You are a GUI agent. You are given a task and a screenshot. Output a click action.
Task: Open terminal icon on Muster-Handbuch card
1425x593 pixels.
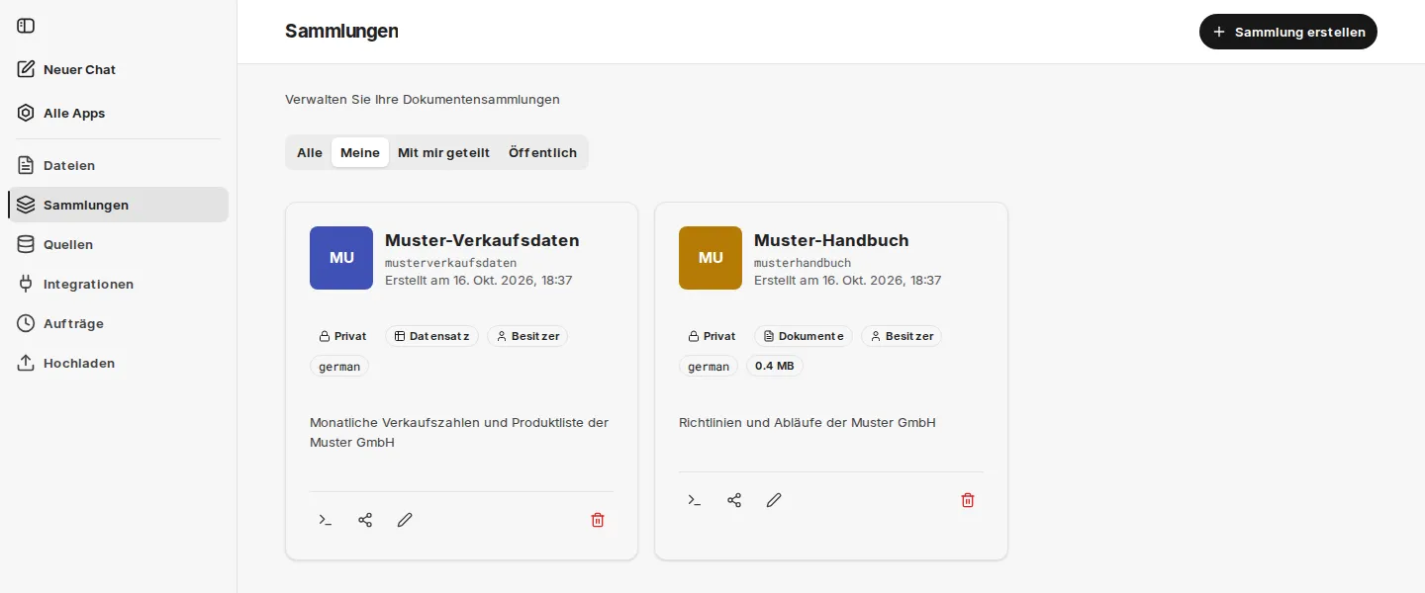(x=695, y=500)
